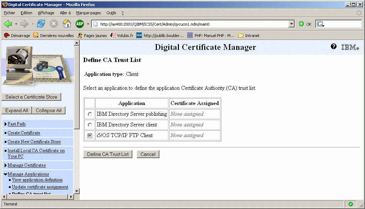This screenshot has width=365, height=209.
Task: Expand the Fast Path triangle
Action: [x=6, y=124]
